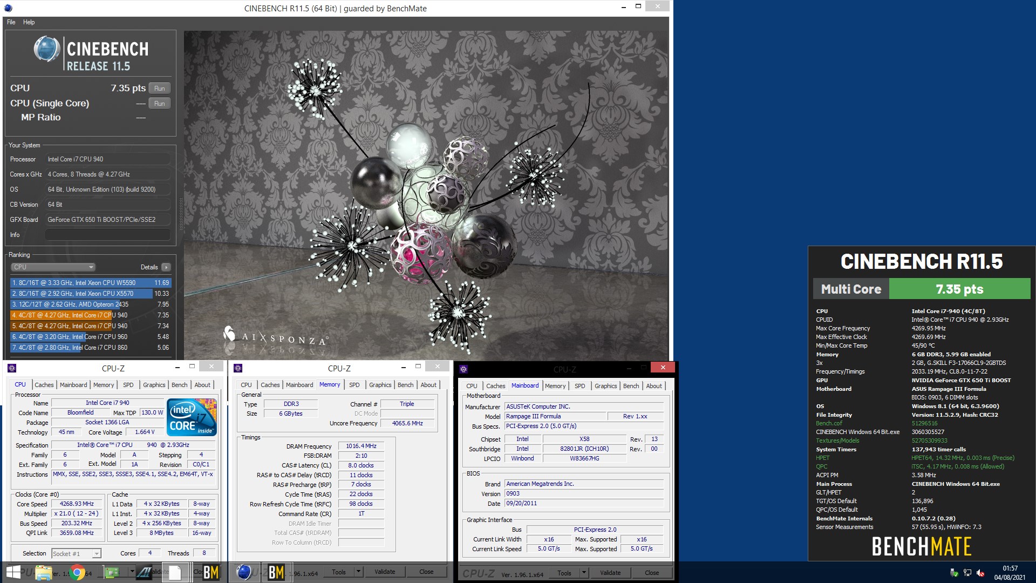Expand the Tools arrow in the Memory CPU-Z window
Screen dimensions: 1036x583
358,572
